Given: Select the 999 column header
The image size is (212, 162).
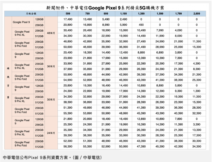Looking at the screenshot, I should [106, 14].
